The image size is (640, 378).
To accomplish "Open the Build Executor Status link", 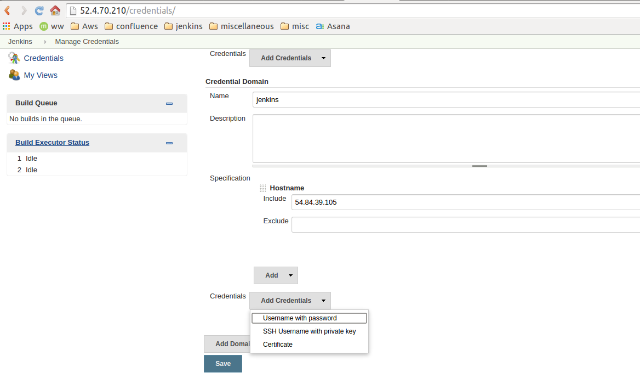I will coord(52,142).
